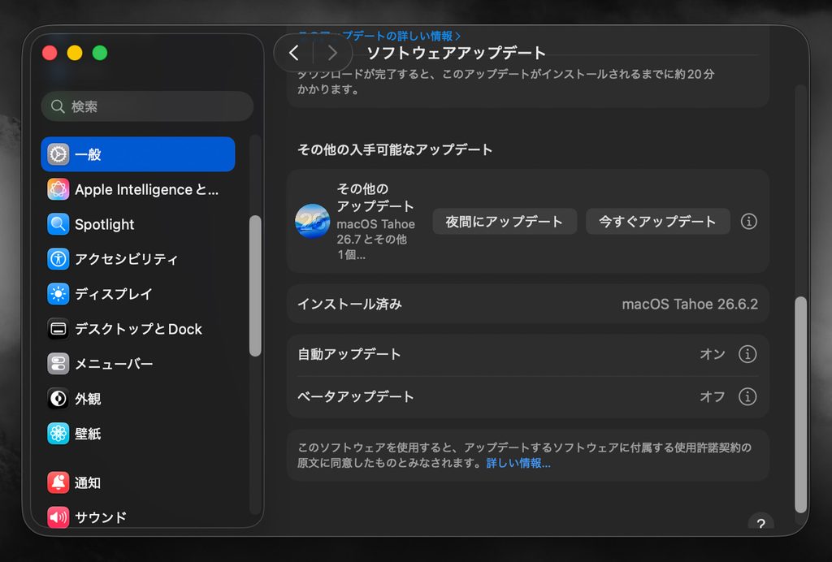Select the Spotlight magnifier icon

pos(58,224)
